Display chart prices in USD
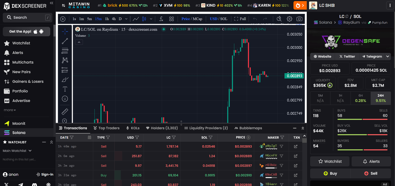The height and width of the screenshot is (186, 395). pos(214,19)
